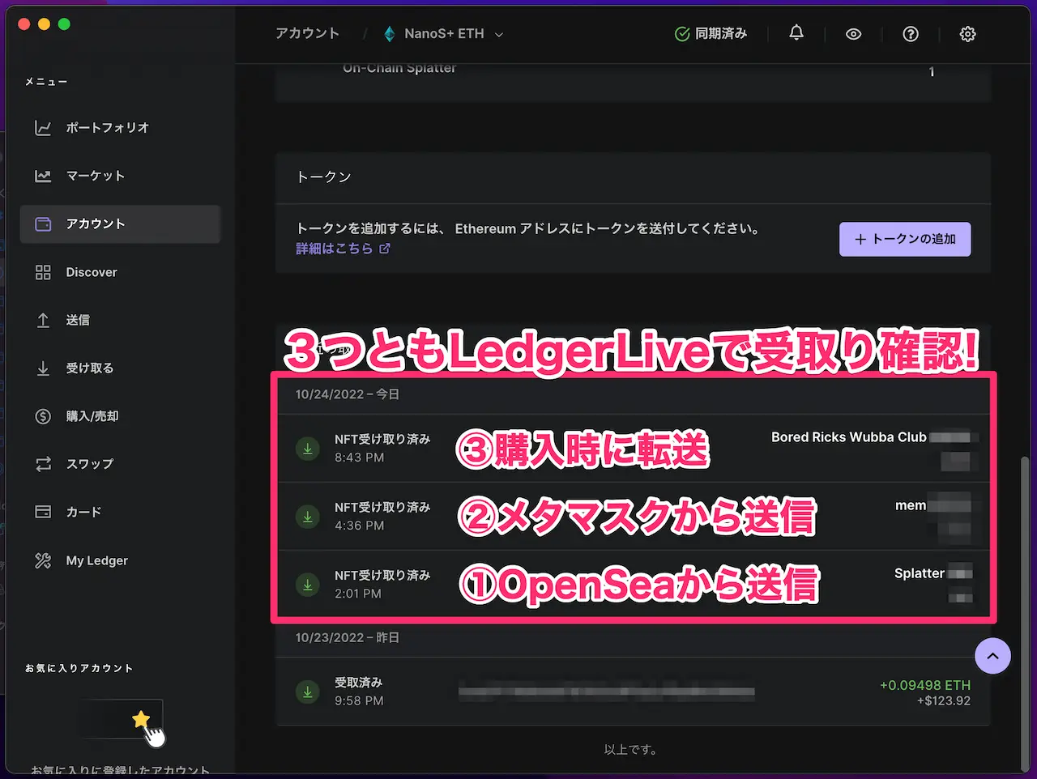Click the アカウント wallet icon in sidebar
The image size is (1037, 779).
pyautogui.click(x=43, y=224)
